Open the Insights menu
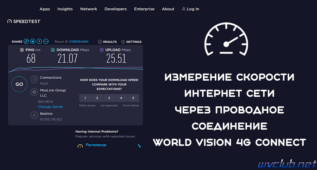The width and height of the screenshot is (317, 170). [65, 9]
